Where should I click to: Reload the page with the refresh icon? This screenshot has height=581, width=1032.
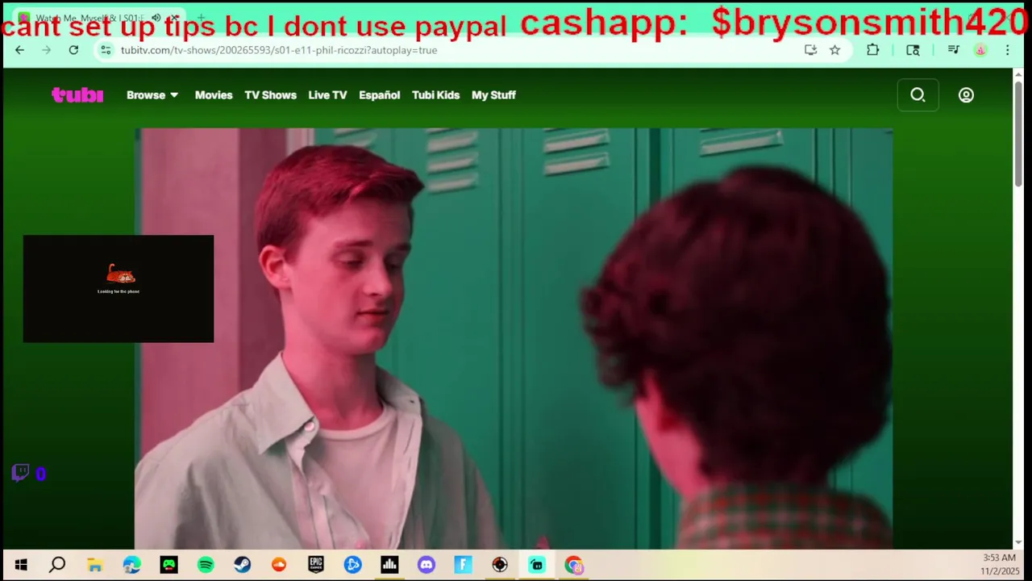click(73, 50)
